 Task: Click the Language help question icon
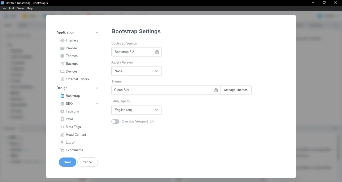pyautogui.click(x=129, y=101)
